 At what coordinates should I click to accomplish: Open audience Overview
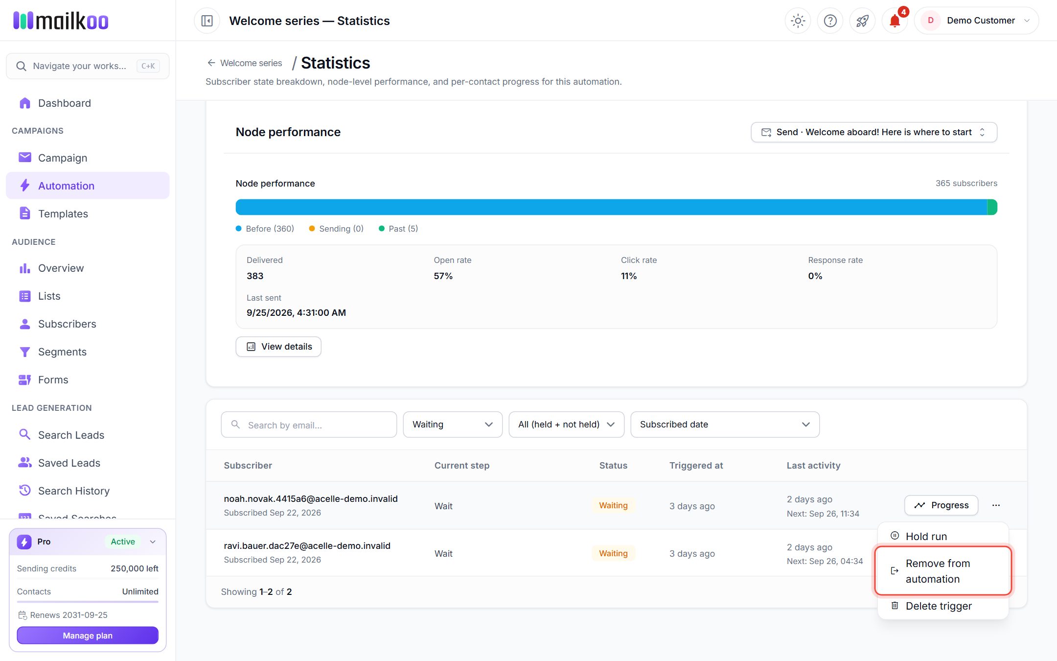click(x=88, y=268)
